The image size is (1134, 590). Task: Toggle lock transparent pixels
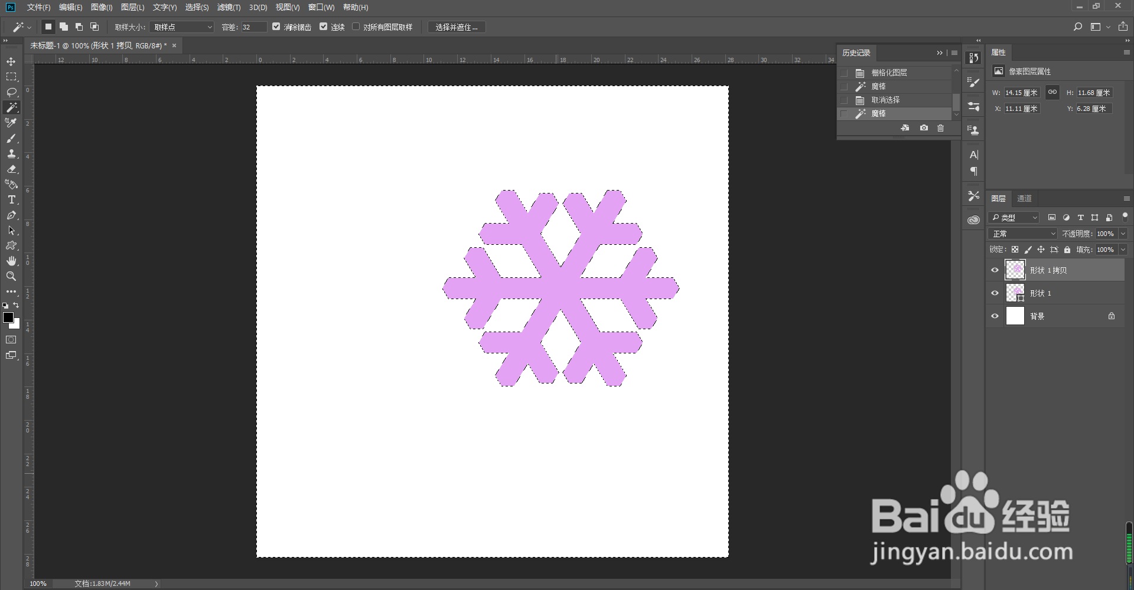pyautogui.click(x=1015, y=250)
